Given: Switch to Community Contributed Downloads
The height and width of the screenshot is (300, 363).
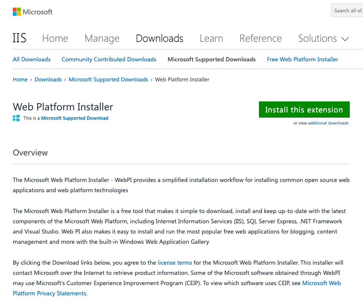Looking at the screenshot, I should [109, 59].
